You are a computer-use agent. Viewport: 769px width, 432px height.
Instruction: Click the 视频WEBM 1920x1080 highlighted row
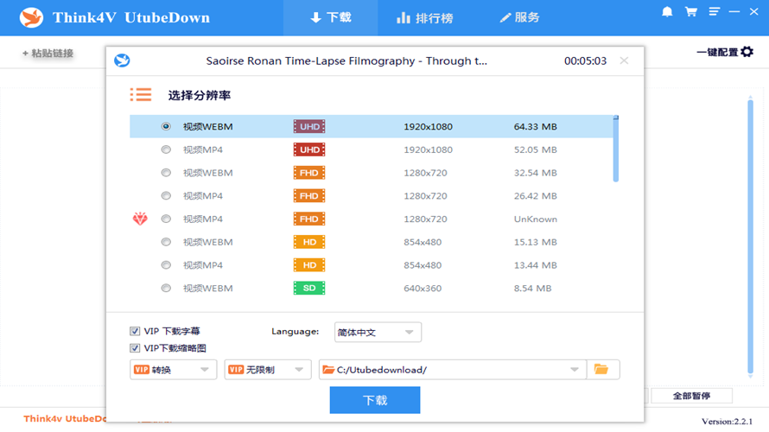[x=372, y=126]
